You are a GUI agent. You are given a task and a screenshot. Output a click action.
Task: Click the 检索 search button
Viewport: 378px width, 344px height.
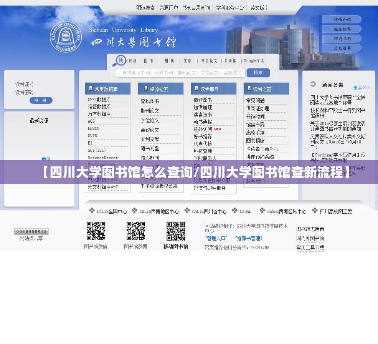tap(258, 73)
